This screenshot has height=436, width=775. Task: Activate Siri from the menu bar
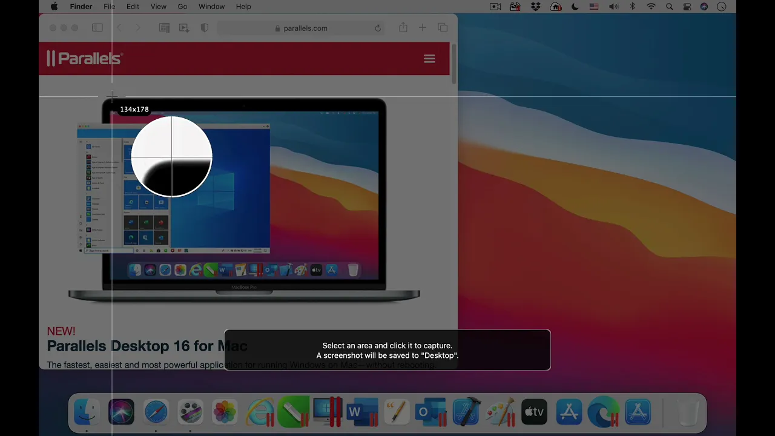(704, 7)
